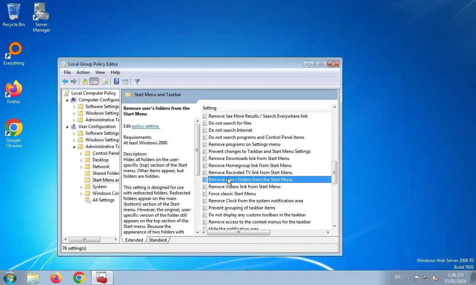The width and height of the screenshot is (476, 285).
Task: Expand the Control Panel tree node
Action: point(81,153)
